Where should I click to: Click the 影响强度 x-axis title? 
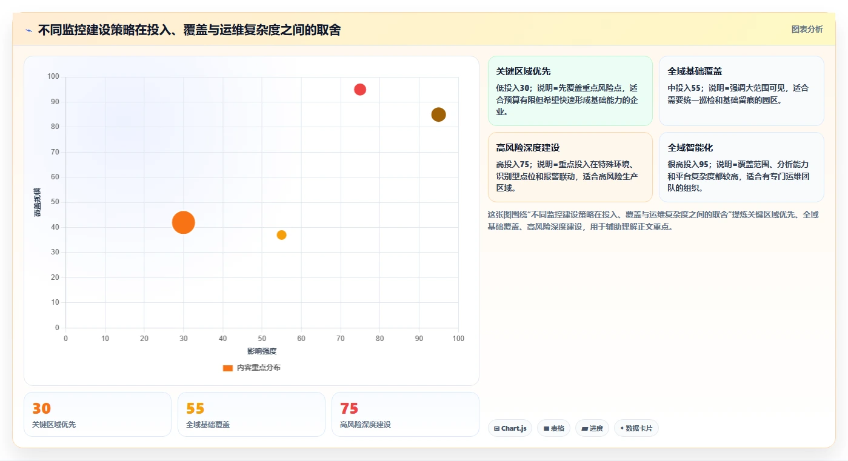(262, 351)
